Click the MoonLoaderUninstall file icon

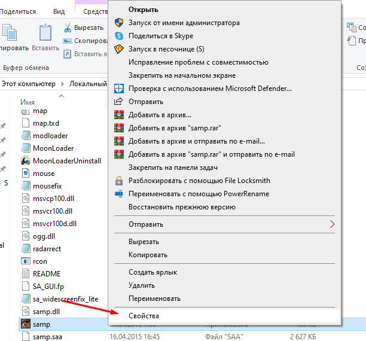[25, 161]
